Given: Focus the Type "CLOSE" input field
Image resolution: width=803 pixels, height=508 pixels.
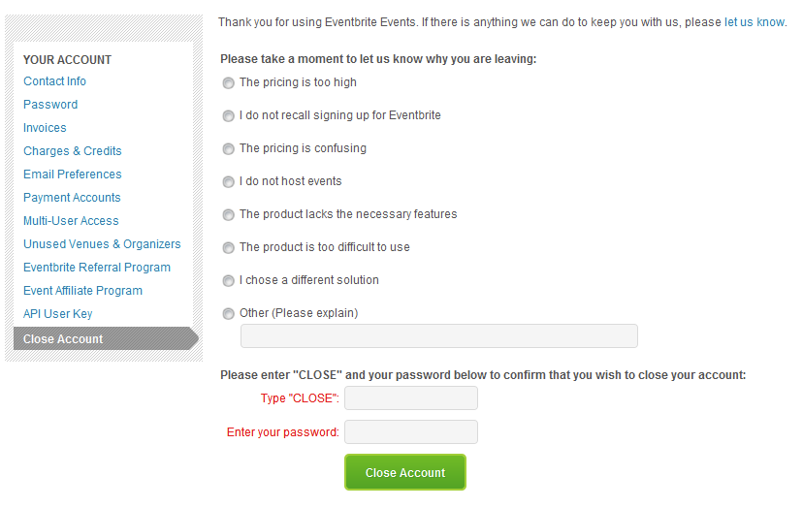Looking at the screenshot, I should point(411,397).
